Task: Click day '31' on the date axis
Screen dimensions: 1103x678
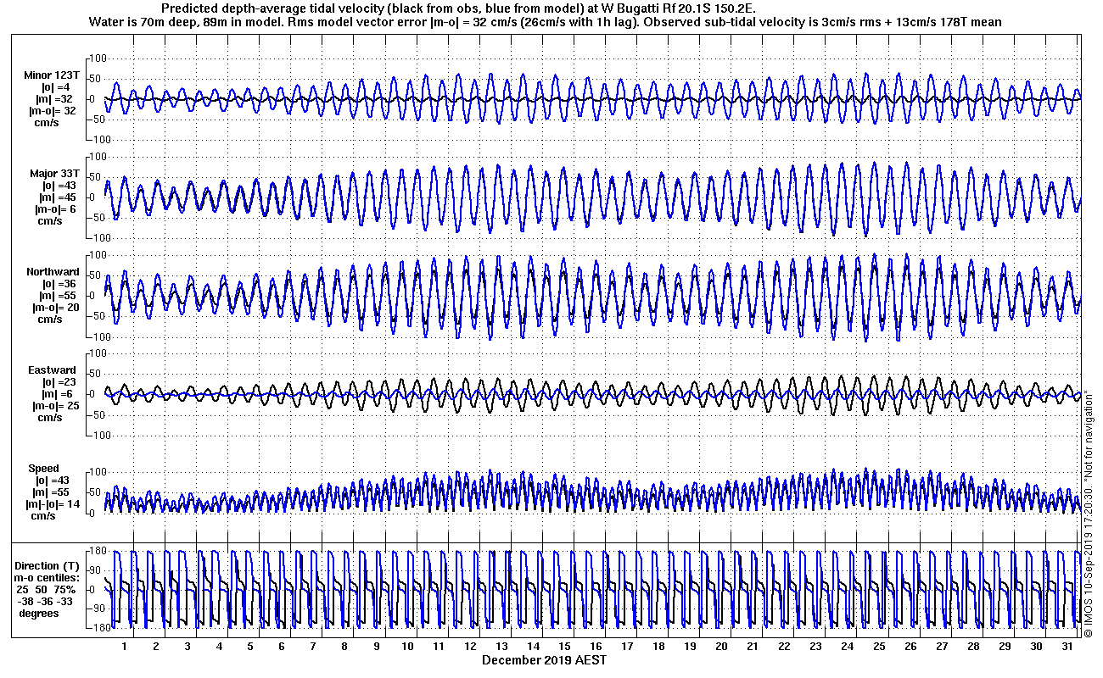Action: (x=1067, y=646)
